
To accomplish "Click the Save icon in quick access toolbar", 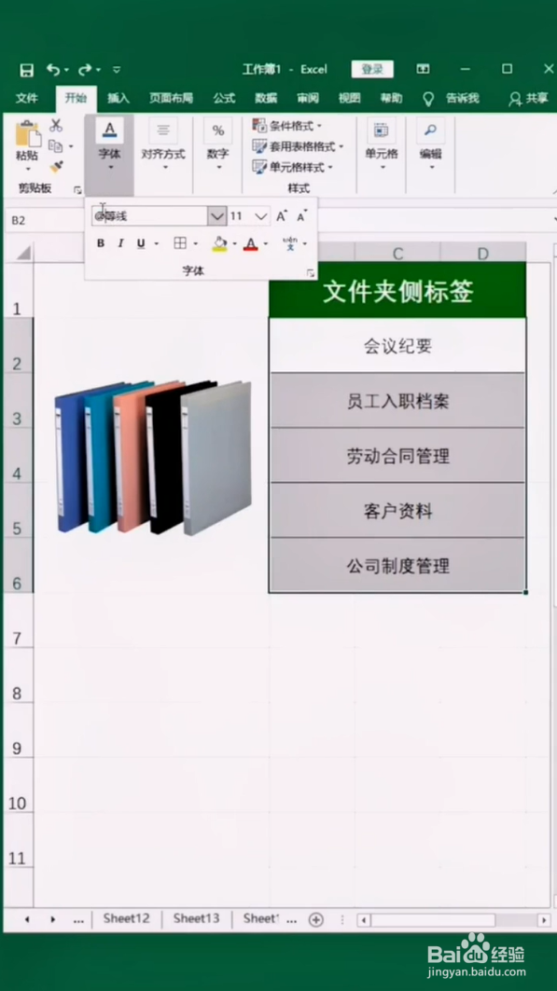I will [x=26, y=70].
